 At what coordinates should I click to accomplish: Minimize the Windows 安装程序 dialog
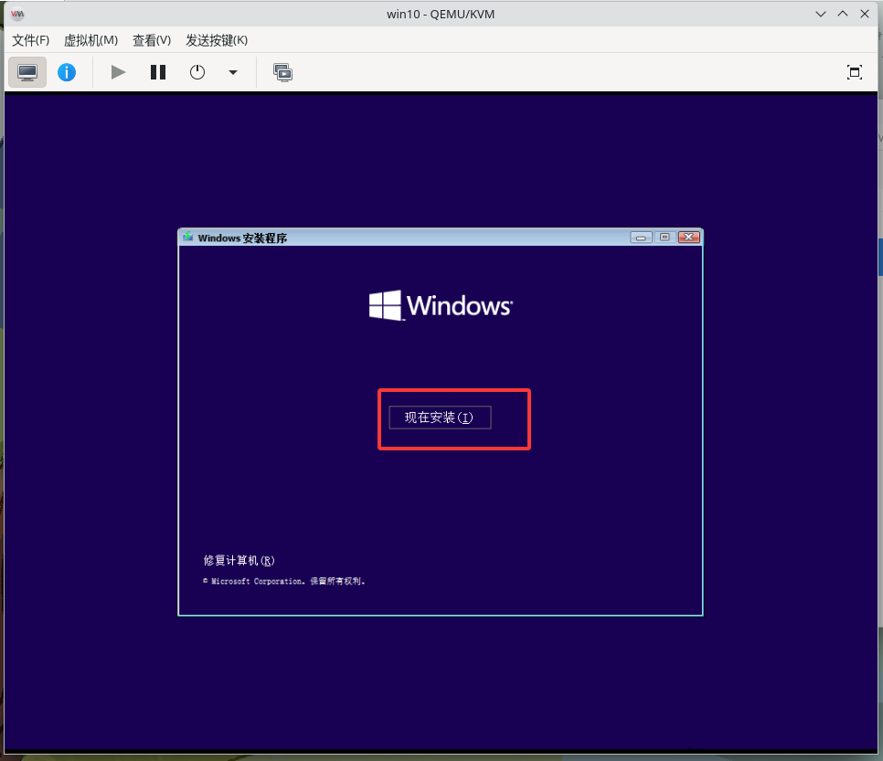coord(641,238)
